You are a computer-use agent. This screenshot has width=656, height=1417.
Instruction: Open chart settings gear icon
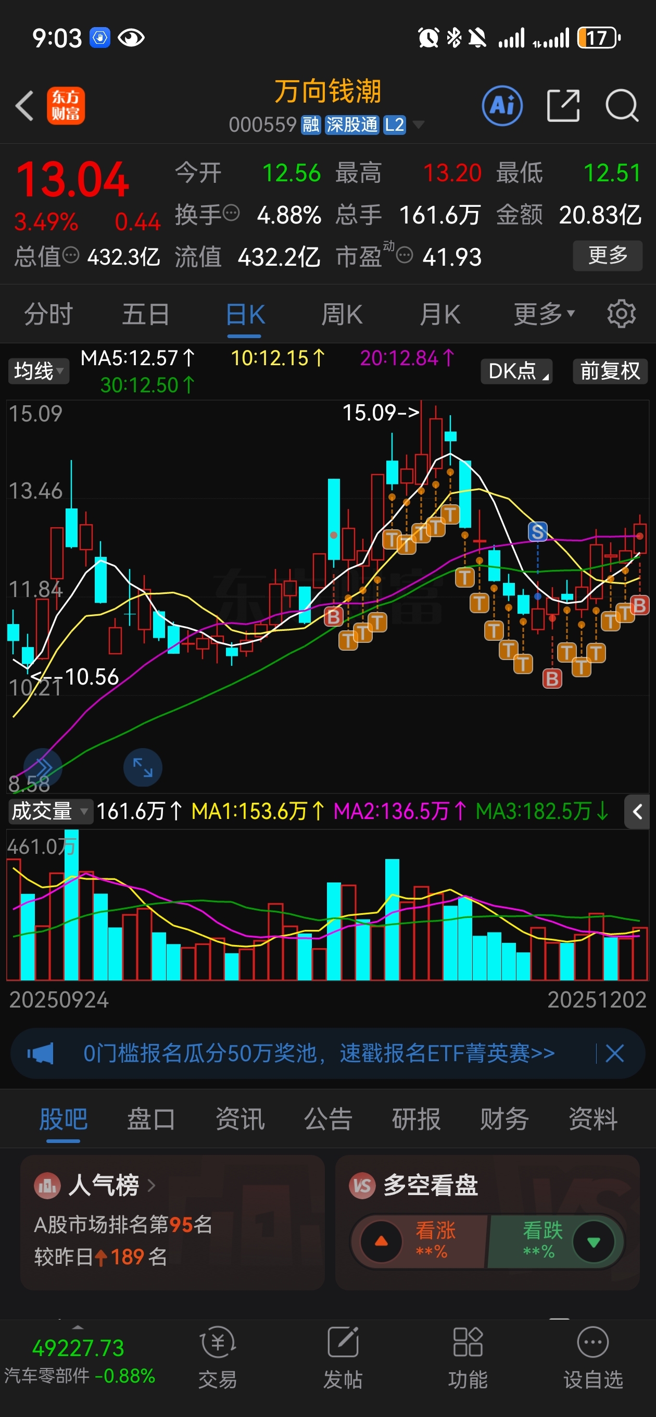(621, 314)
